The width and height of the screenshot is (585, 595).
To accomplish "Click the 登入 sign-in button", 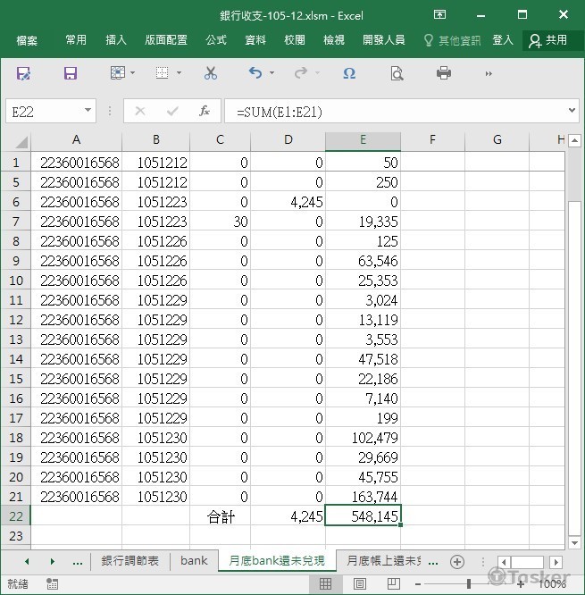I will [503, 40].
